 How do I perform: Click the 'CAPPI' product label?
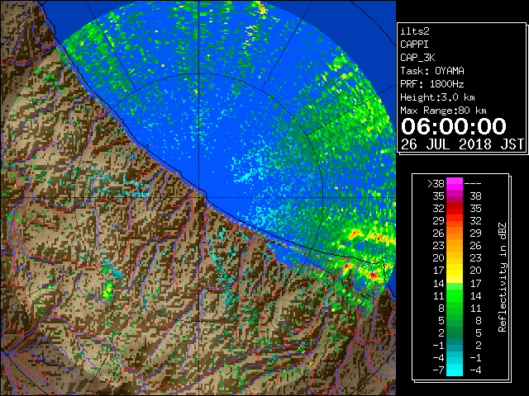[414, 45]
